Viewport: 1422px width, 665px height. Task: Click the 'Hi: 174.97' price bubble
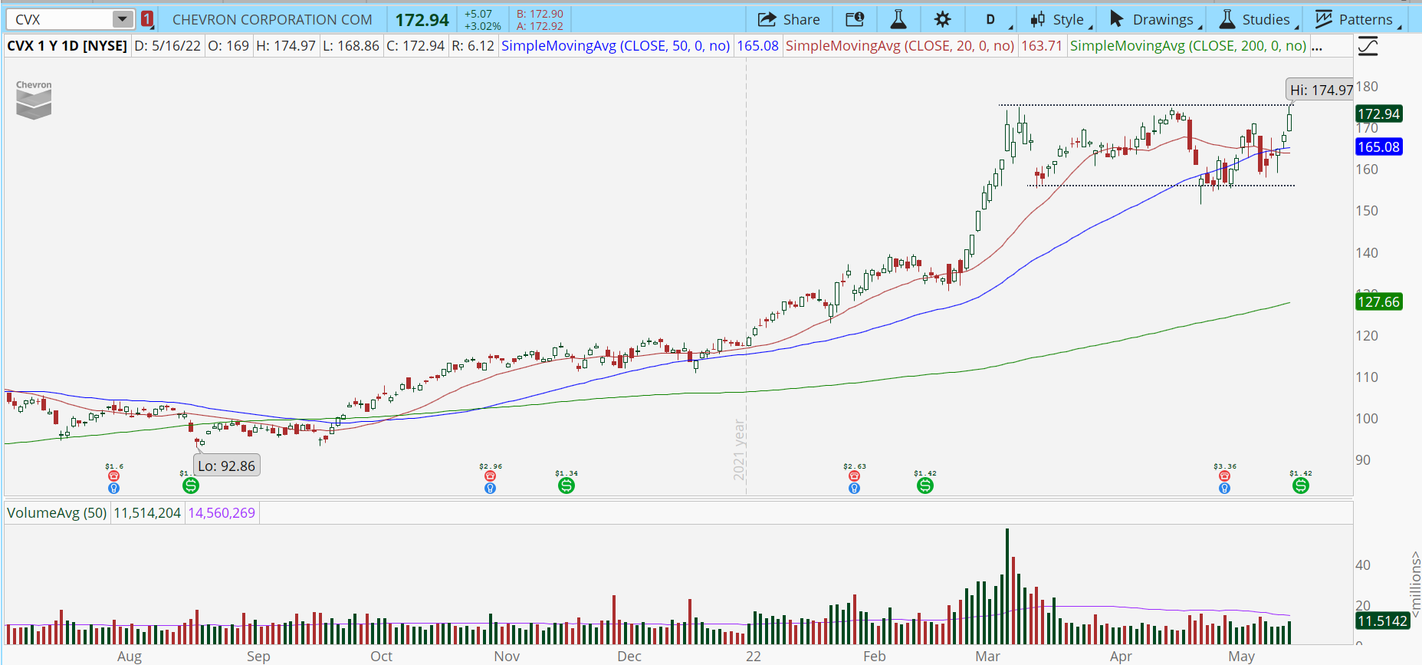click(x=1321, y=90)
